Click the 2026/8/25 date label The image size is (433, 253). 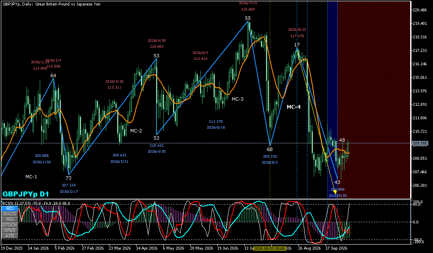point(297,30)
